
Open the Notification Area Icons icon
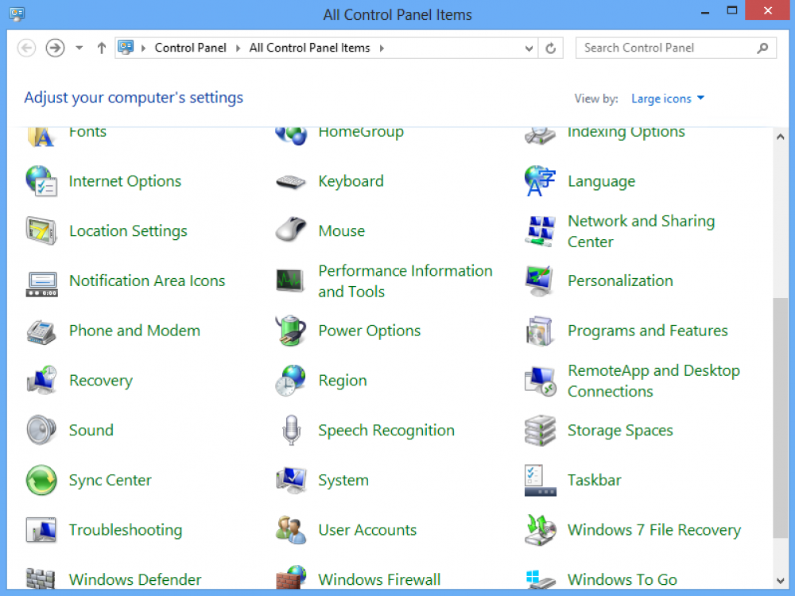click(41, 284)
